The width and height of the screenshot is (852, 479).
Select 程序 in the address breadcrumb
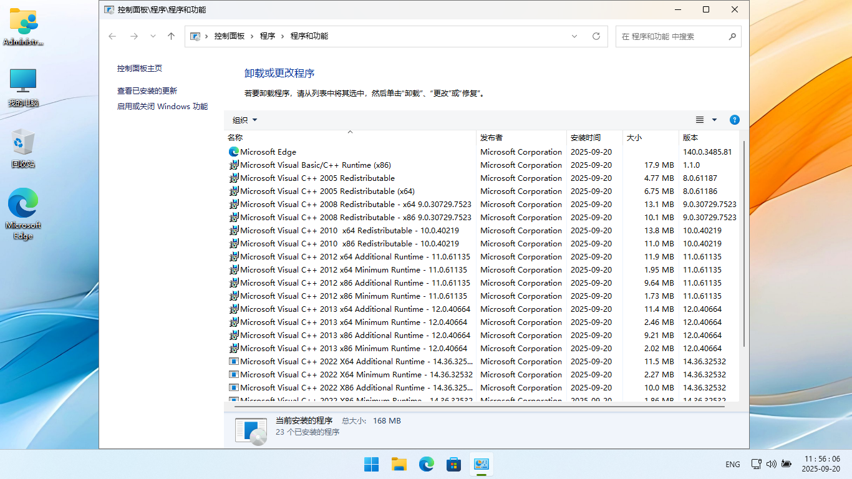pos(268,36)
